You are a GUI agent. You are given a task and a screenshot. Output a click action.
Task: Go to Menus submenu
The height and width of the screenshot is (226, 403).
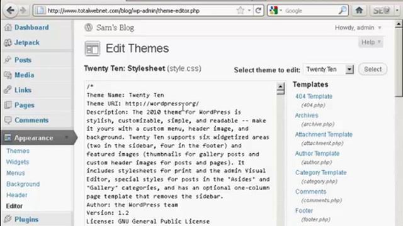(16, 173)
